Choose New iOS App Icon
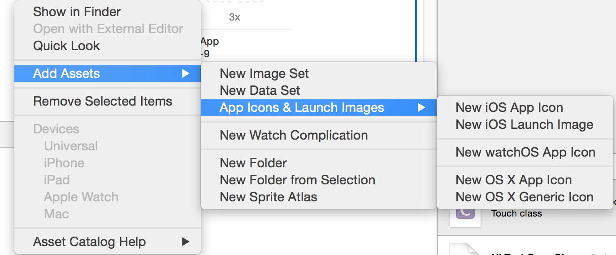616x255 pixels. tap(509, 107)
